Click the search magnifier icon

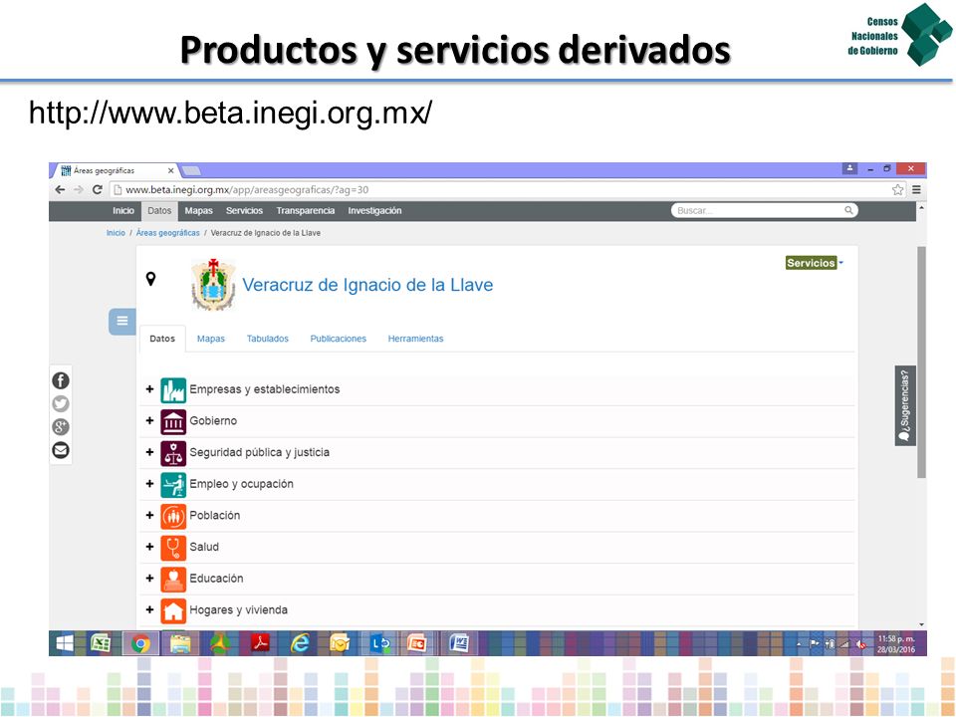click(x=848, y=210)
